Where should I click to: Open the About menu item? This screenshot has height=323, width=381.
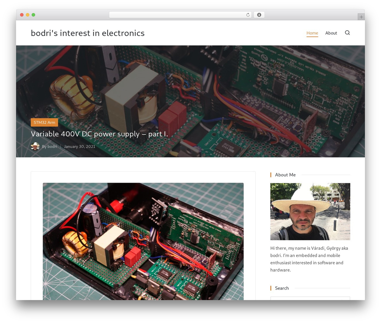point(331,33)
